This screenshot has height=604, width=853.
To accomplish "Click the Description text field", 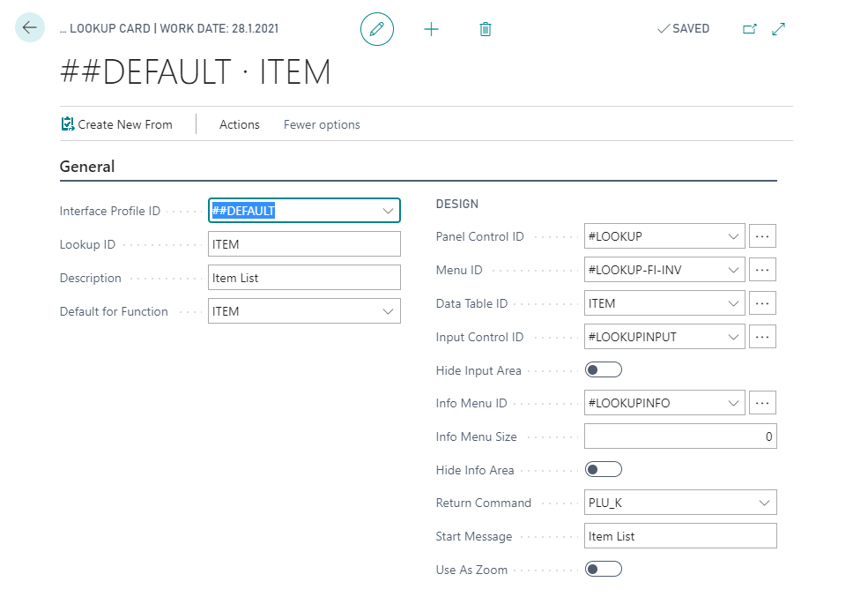I will [304, 278].
